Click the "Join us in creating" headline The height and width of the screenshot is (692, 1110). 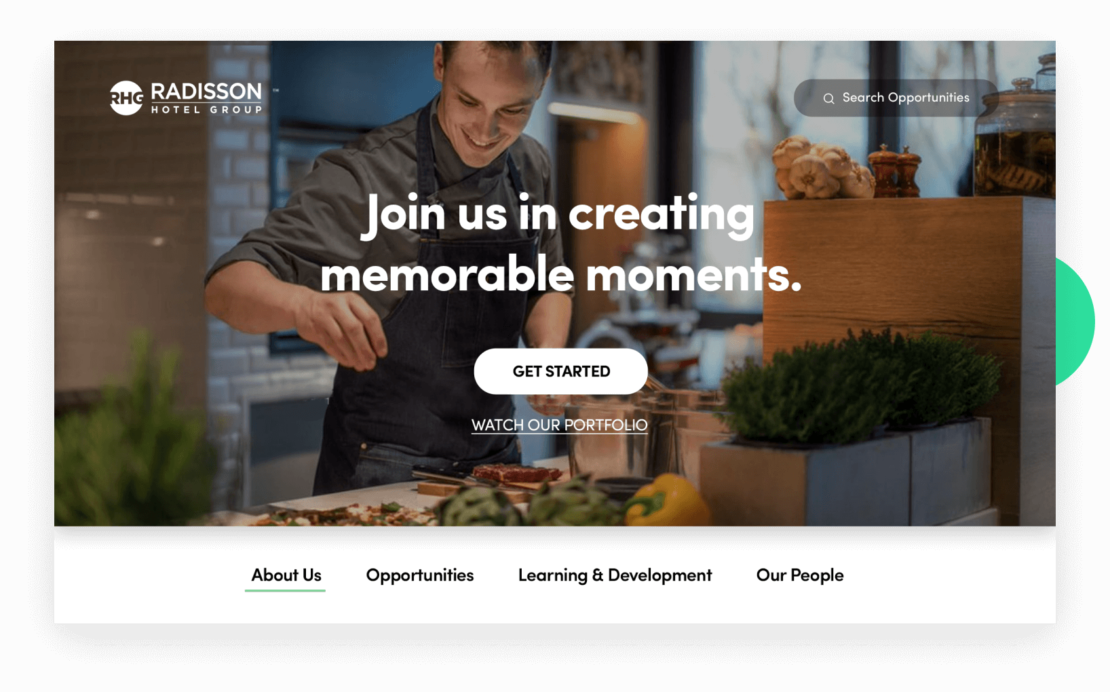pyautogui.click(x=558, y=214)
